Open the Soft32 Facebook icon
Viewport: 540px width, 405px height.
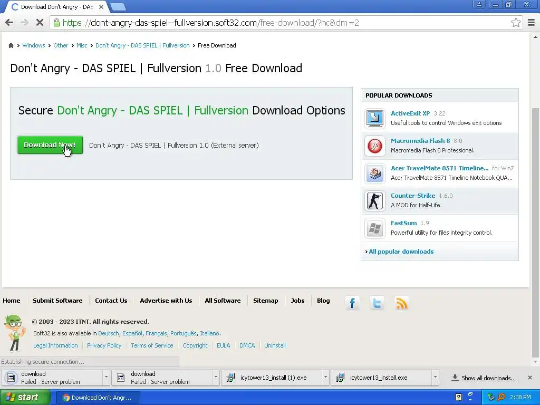(352, 303)
